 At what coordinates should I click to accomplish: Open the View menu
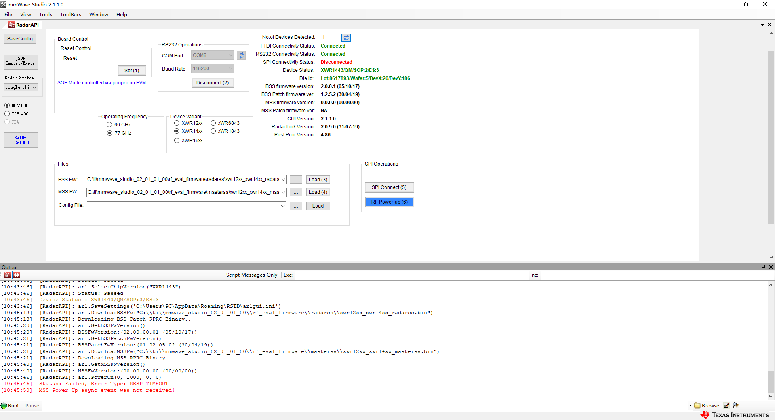point(25,15)
